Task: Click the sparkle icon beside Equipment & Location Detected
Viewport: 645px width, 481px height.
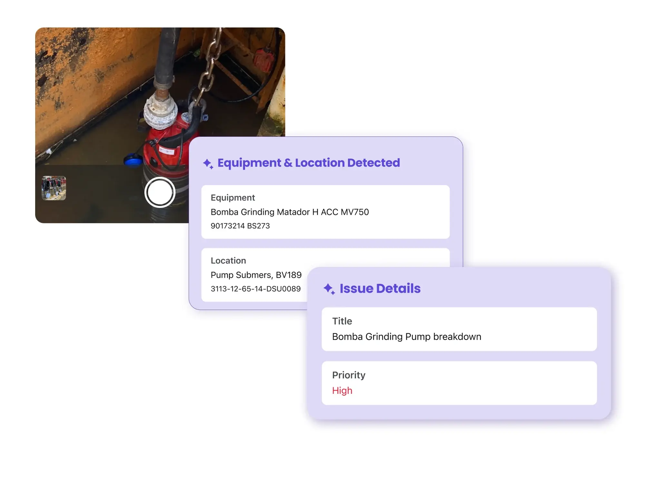Action: (208, 164)
